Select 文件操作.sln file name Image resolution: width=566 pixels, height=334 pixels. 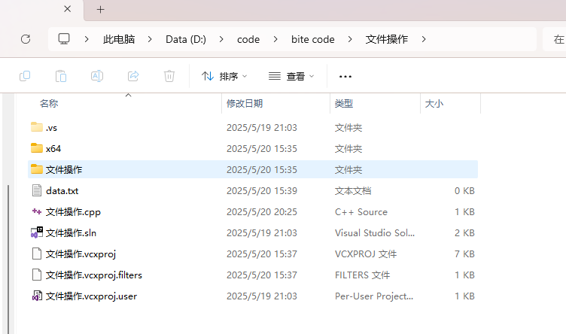pos(71,233)
